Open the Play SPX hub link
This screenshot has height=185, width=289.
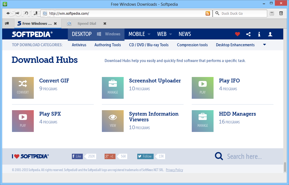(x=50, y=114)
